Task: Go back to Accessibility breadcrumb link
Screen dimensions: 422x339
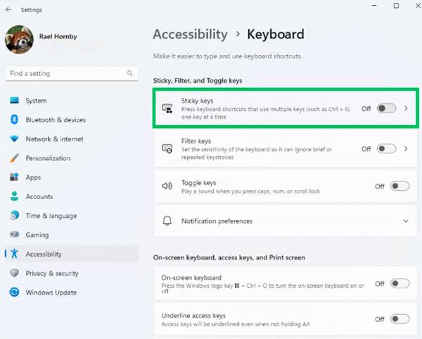Action: [x=190, y=34]
